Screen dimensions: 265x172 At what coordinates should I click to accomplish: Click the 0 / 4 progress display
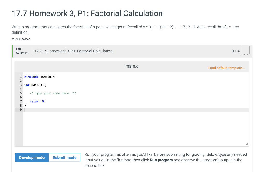(235, 51)
